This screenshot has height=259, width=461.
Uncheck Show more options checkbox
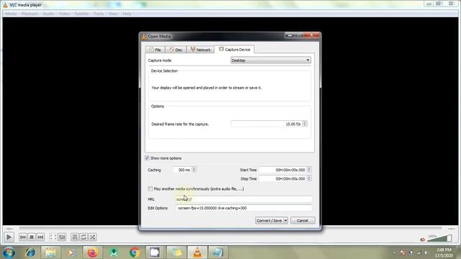[147, 158]
